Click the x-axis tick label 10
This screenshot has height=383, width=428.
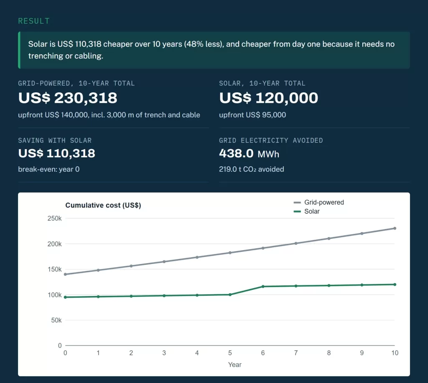point(395,353)
